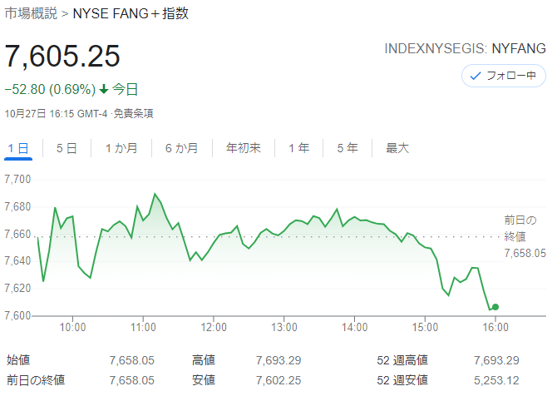The width and height of the screenshot is (557, 396).
Task: Click the 14:00 time axis label
Action: click(354, 328)
